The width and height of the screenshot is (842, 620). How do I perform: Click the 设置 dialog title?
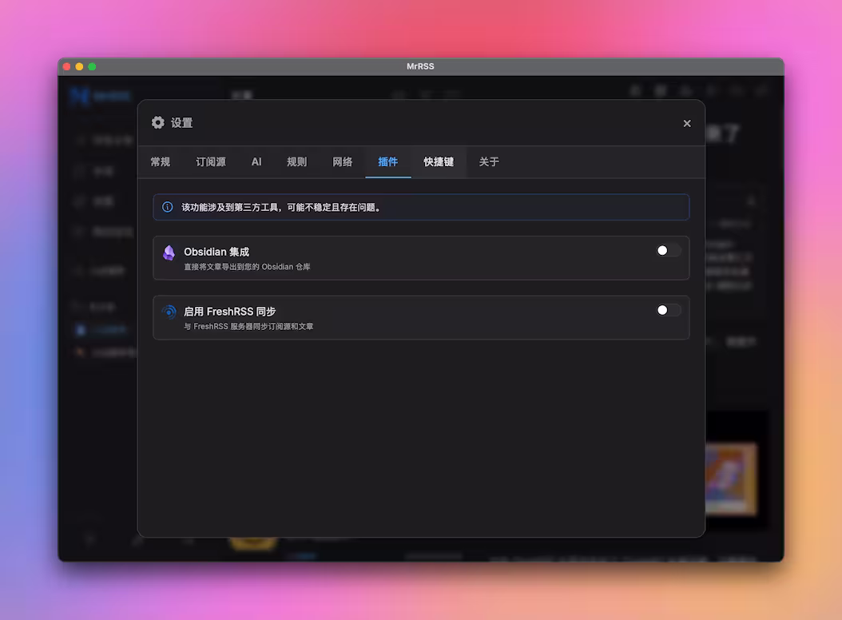pyautogui.click(x=181, y=122)
